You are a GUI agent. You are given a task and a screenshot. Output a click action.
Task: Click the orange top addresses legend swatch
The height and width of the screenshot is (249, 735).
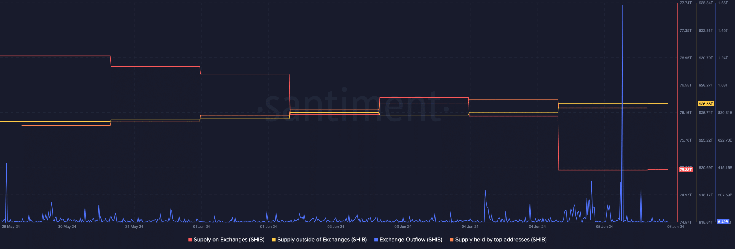452,240
